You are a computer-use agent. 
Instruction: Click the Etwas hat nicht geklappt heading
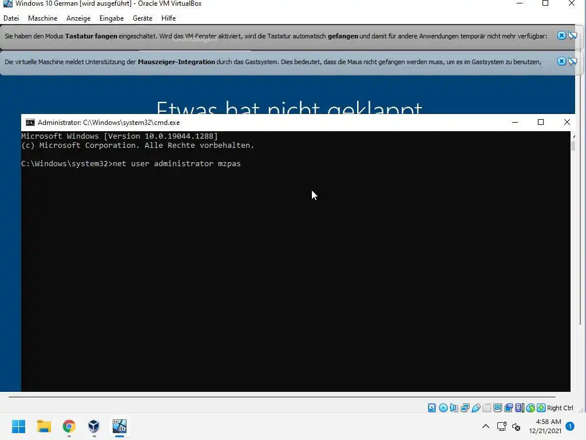(289, 107)
